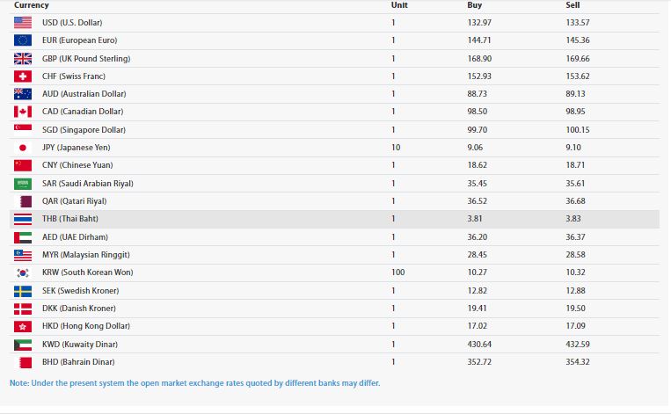Click the Australian flag icon
This screenshot has height=414, width=671.
[23, 94]
